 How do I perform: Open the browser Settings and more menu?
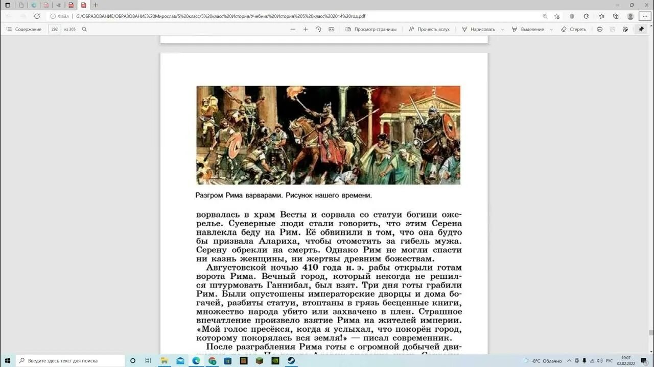645,16
